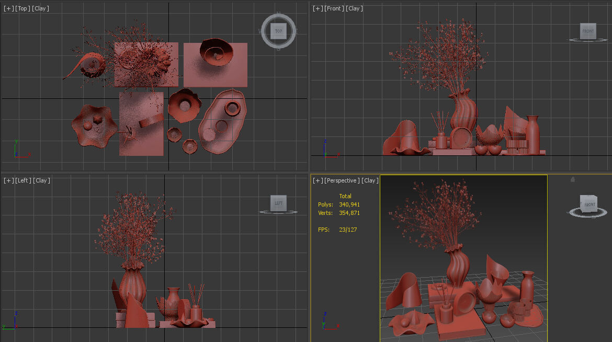This screenshot has height=342, width=612.
Task: Click the Verts value 354,871
Action: point(349,213)
